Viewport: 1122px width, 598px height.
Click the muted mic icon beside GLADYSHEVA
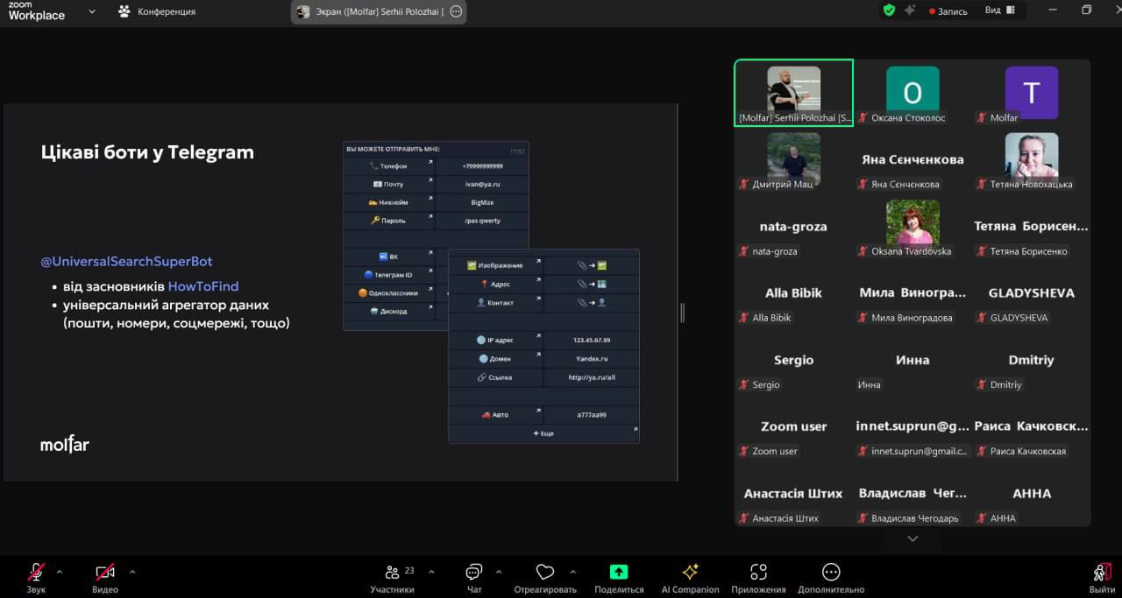pos(982,318)
